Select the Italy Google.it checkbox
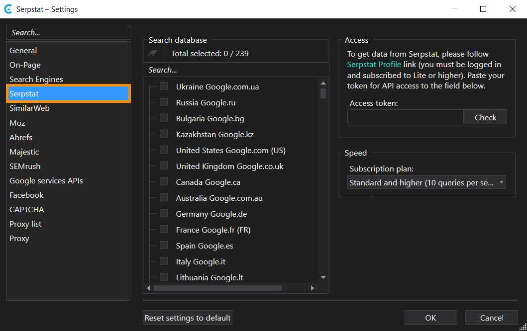The width and height of the screenshot is (527, 331). (x=164, y=261)
